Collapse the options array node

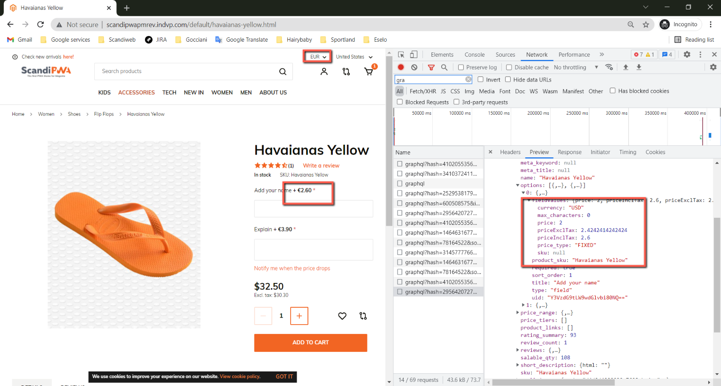point(518,186)
